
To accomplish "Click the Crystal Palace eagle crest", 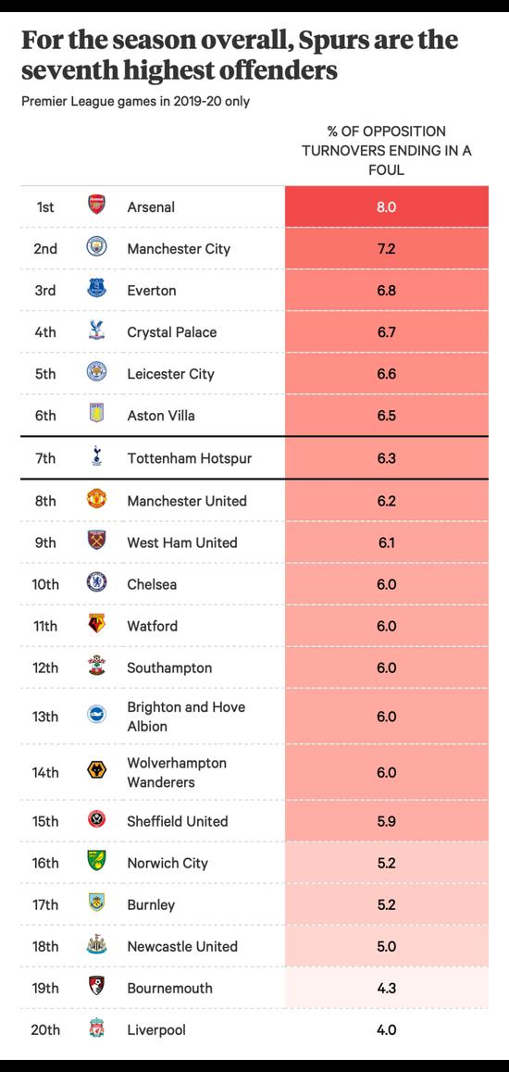I will coord(97,330).
